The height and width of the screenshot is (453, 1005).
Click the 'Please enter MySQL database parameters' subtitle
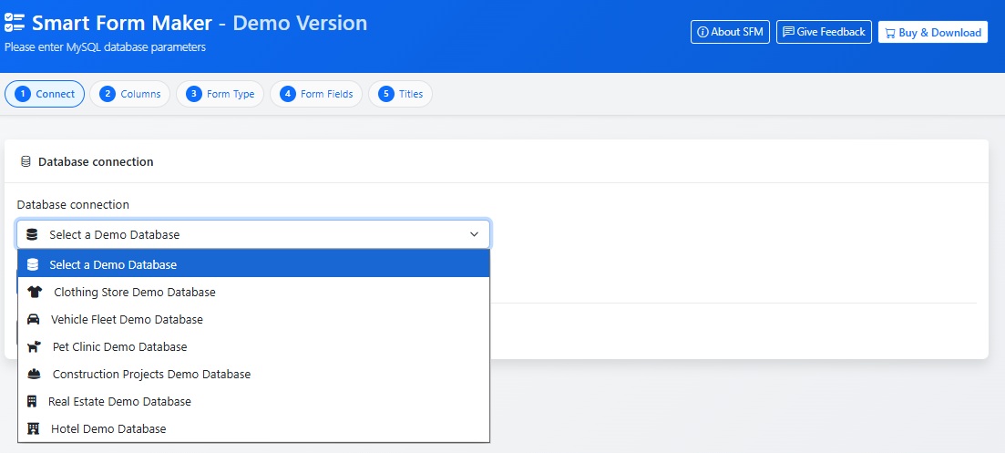105,47
